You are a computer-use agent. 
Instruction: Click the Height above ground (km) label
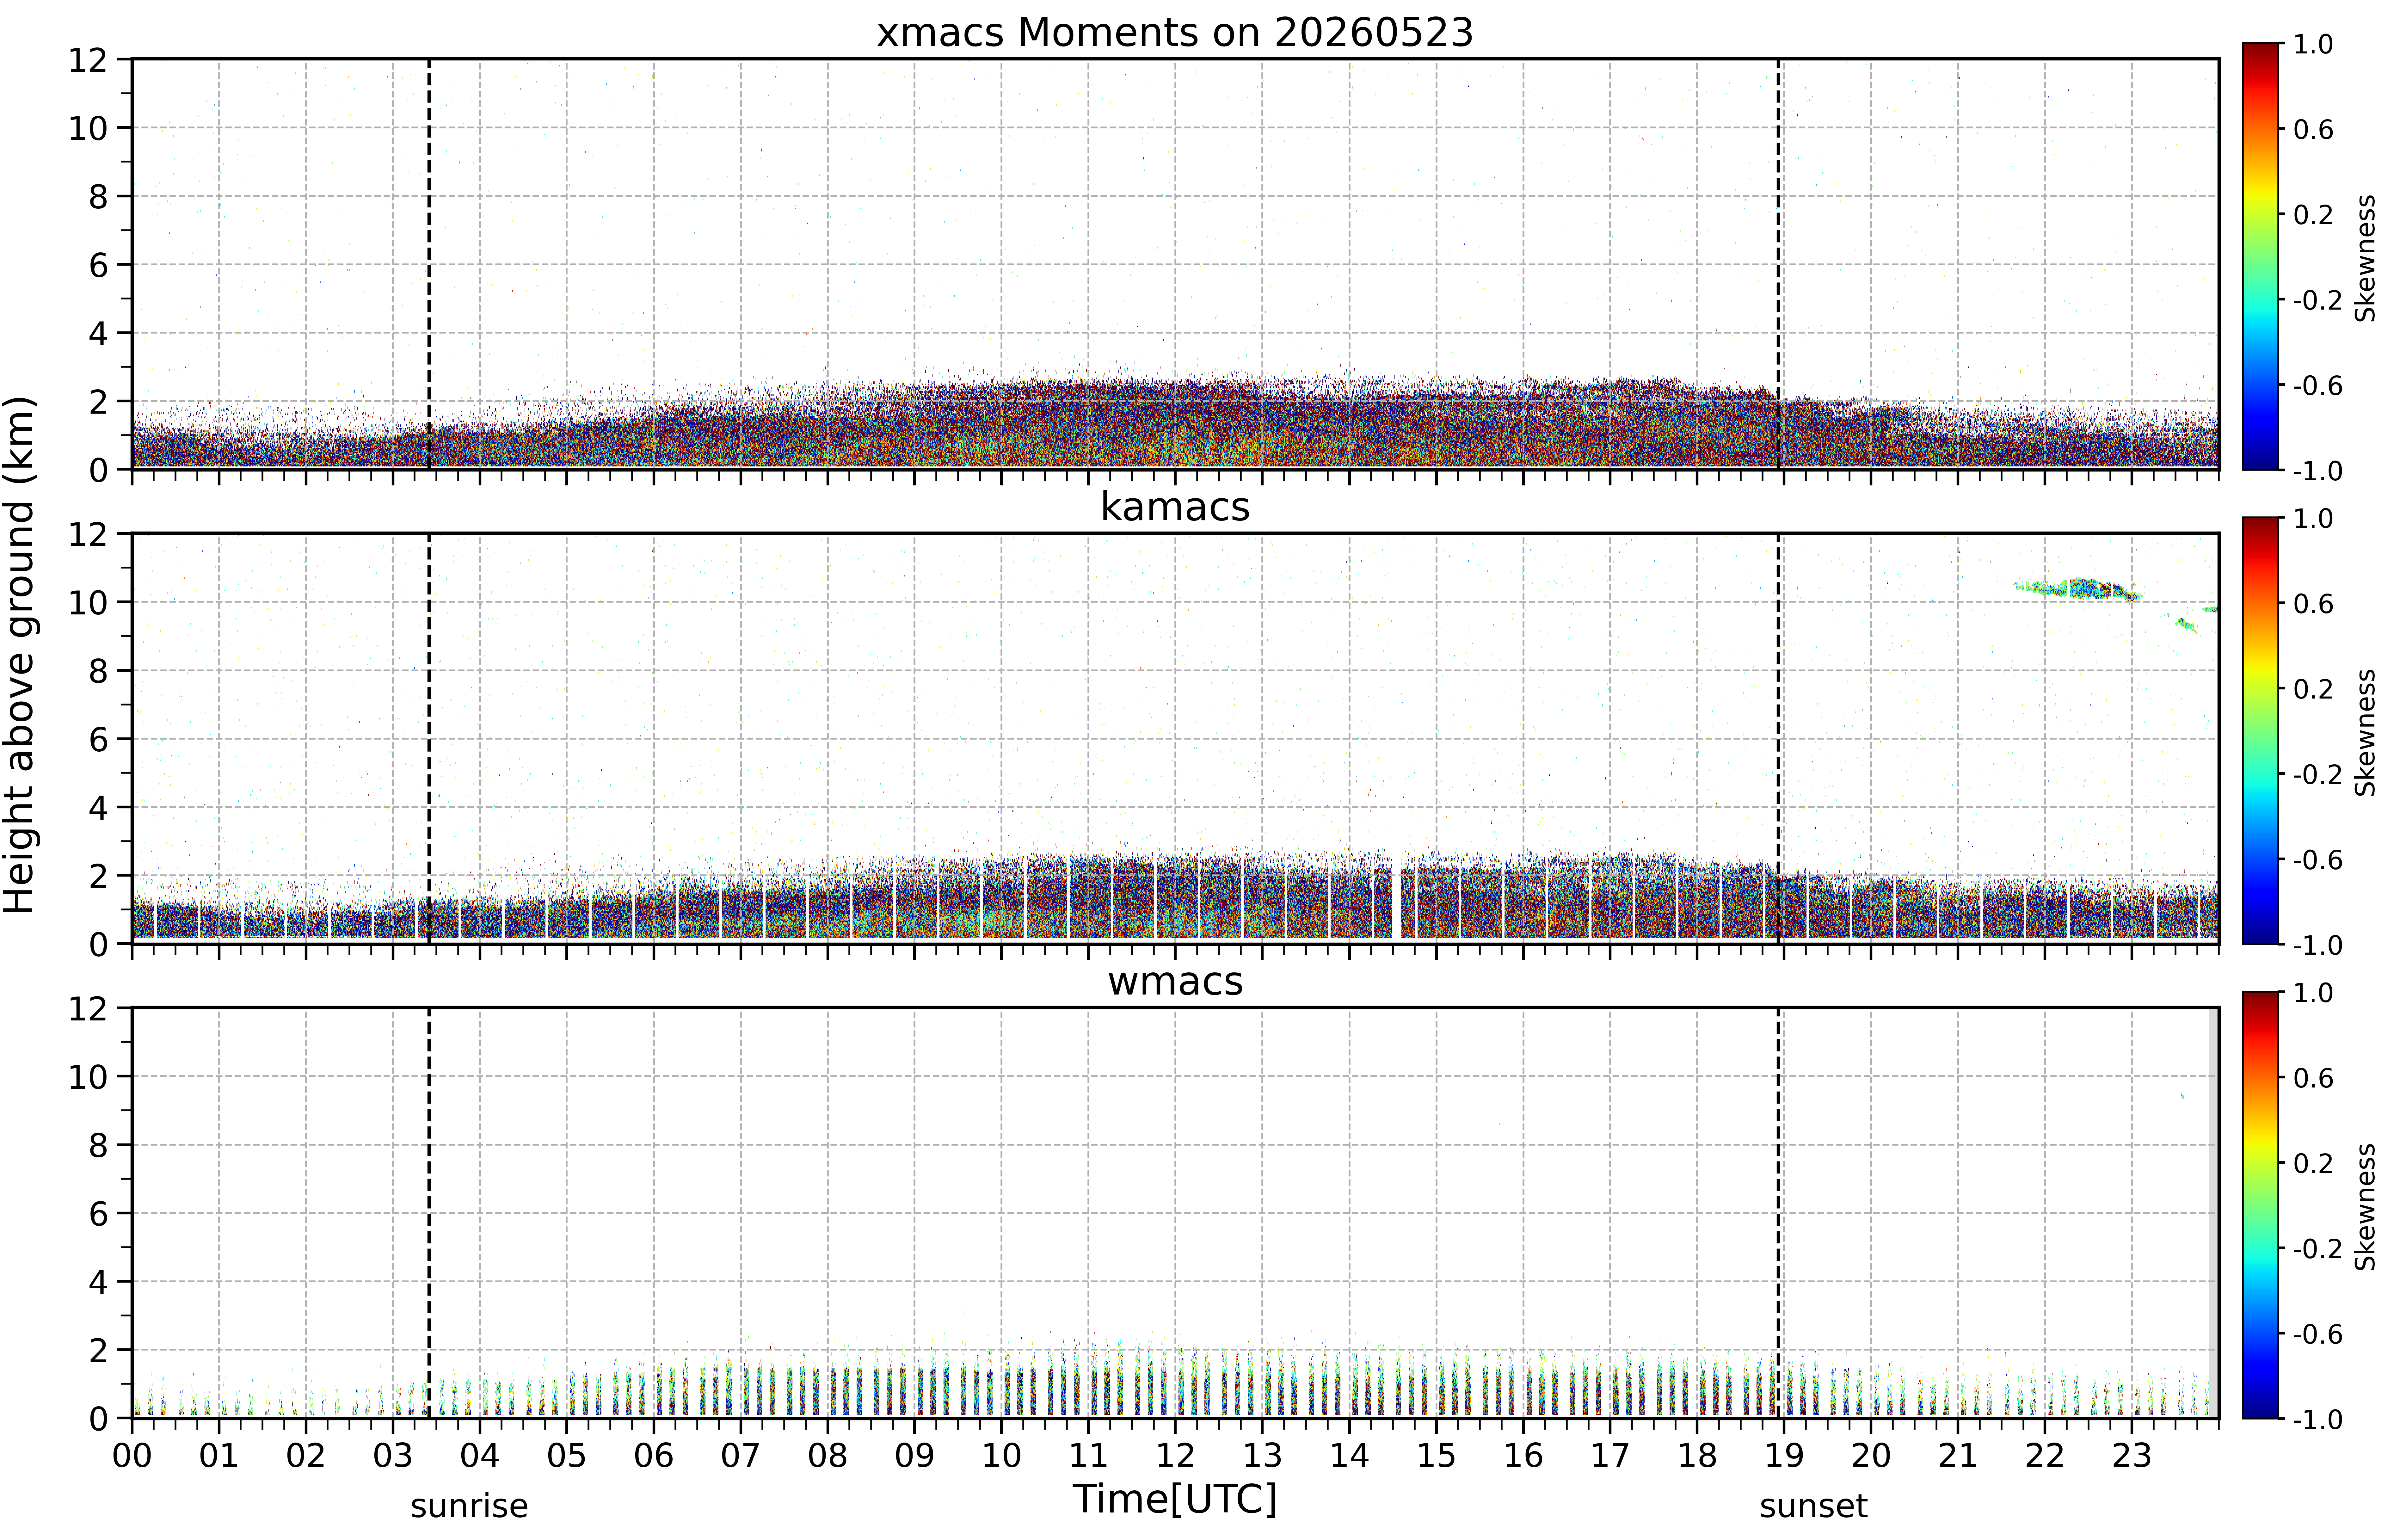click(20, 655)
